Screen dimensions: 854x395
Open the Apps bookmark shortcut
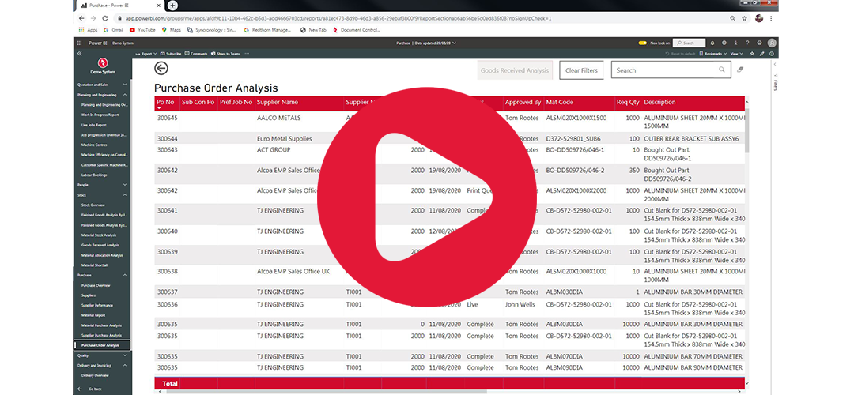(88, 30)
